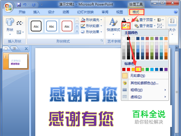181x136 pixels.
Task: Choose 无轮廓(N) no outline
Action: (145, 76)
